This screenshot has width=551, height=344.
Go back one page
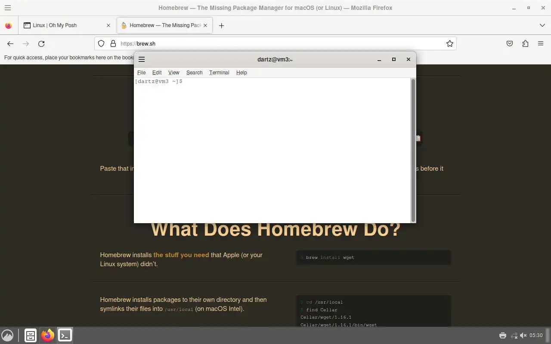coord(10,43)
